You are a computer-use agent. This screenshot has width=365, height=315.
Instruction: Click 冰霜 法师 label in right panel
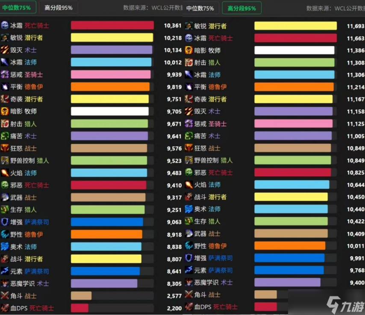point(207,75)
